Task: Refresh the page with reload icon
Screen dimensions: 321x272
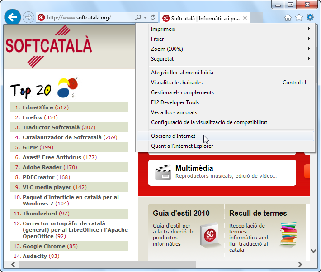Action: pyautogui.click(x=153, y=18)
